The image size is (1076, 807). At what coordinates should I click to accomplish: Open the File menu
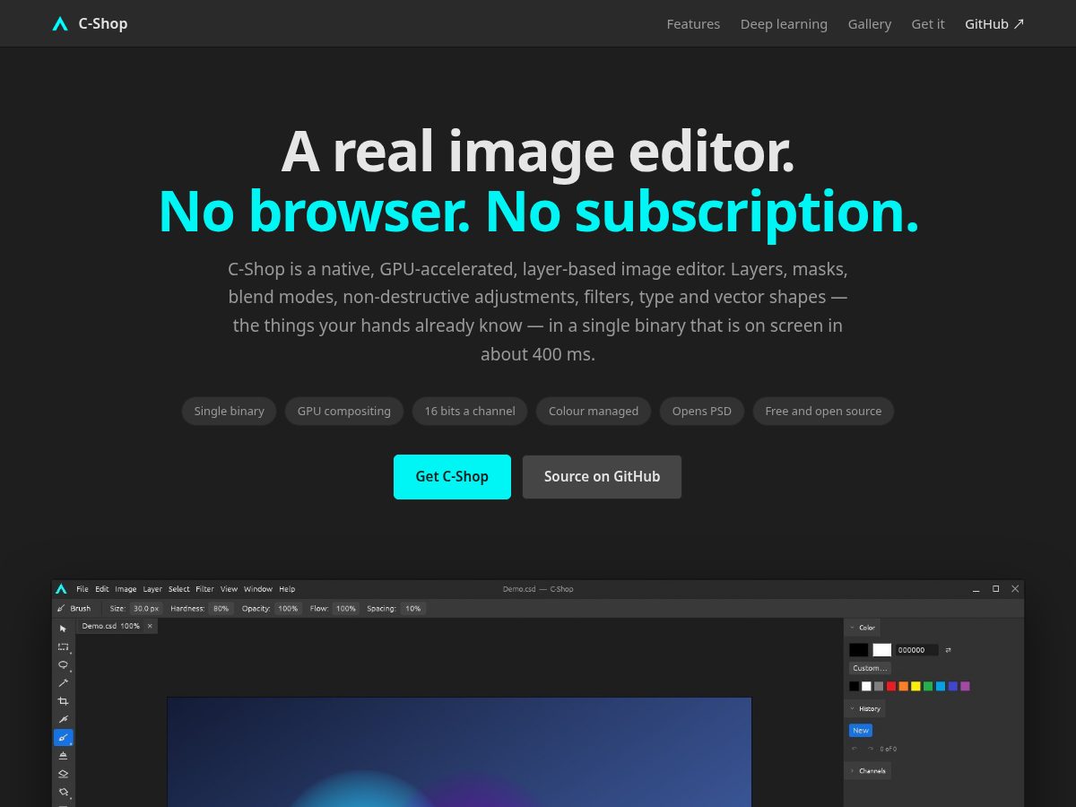82,589
